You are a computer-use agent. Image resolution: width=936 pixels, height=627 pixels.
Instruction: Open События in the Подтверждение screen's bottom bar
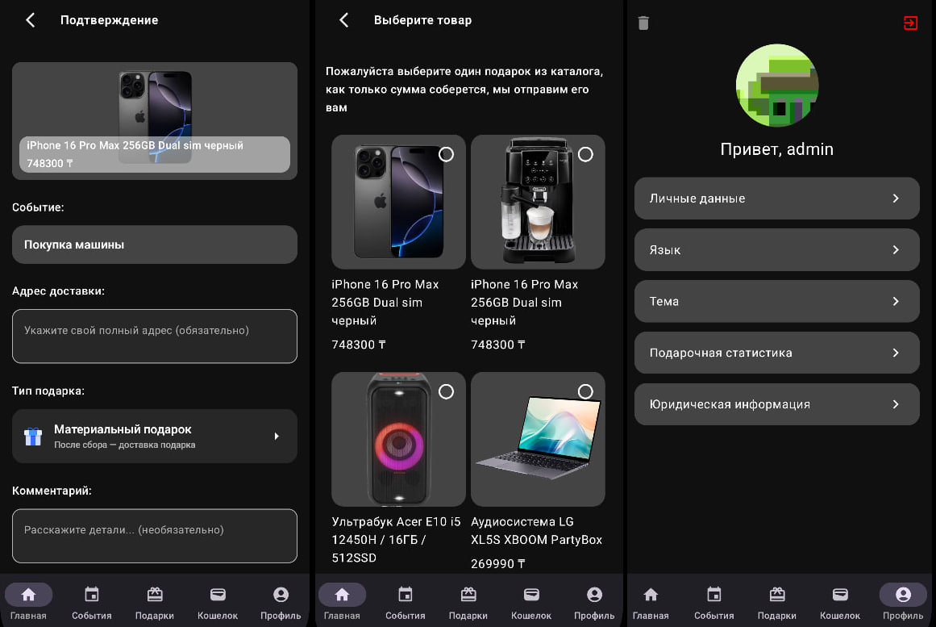coord(91,603)
